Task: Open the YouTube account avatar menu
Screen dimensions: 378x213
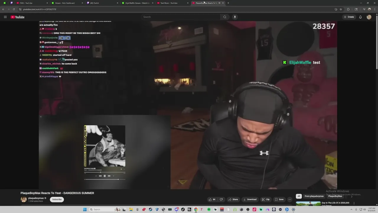Action: point(369,17)
